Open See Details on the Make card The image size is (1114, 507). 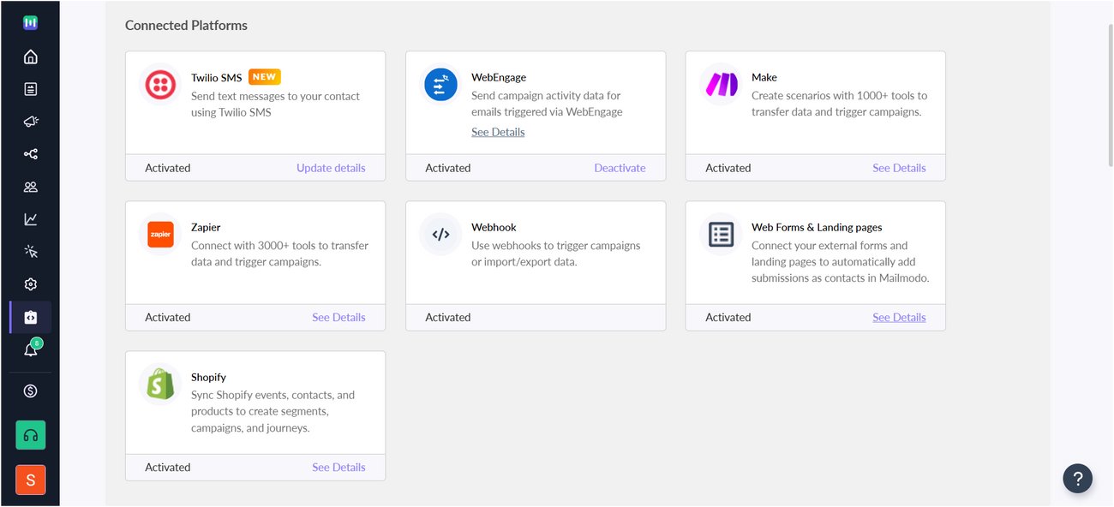899,168
